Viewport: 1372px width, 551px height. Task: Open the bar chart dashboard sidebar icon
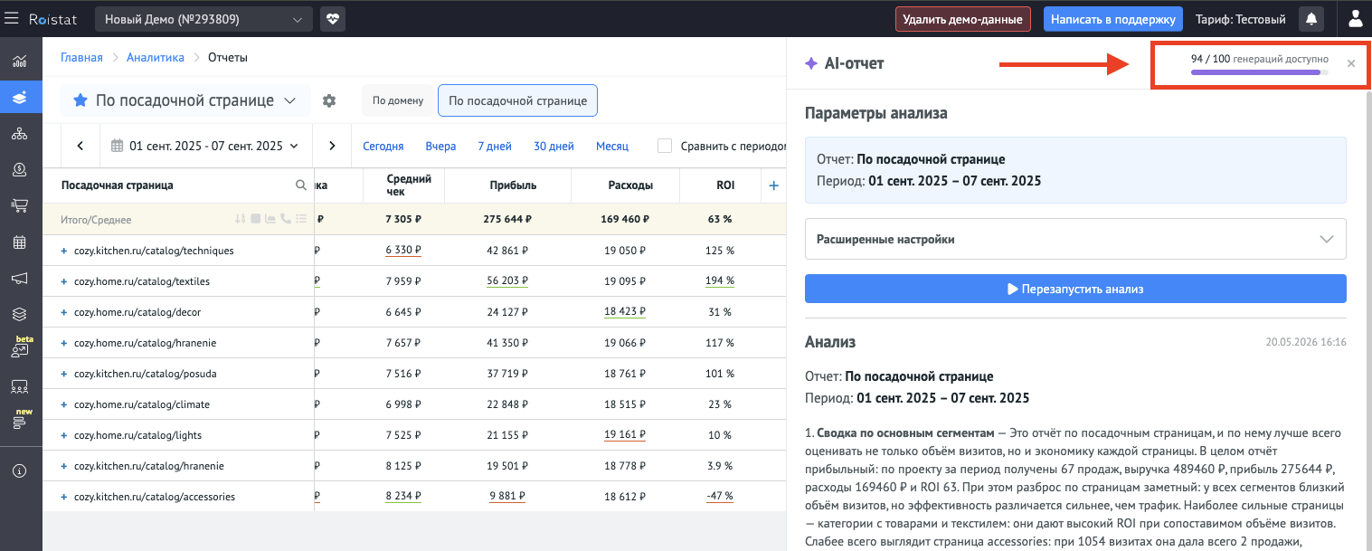(21, 62)
